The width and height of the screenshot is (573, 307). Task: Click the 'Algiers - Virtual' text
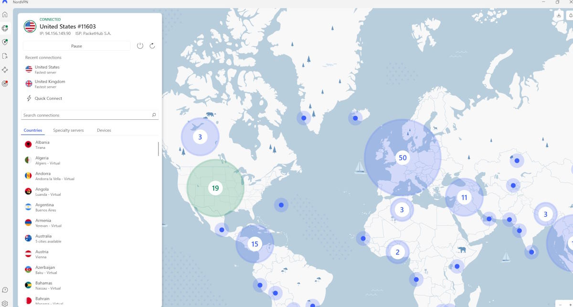pos(48,163)
